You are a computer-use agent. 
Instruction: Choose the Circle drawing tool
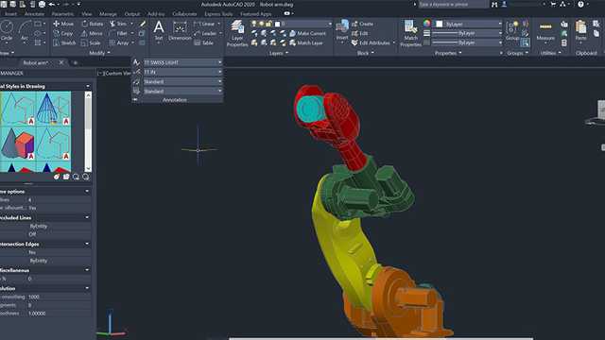[7, 31]
